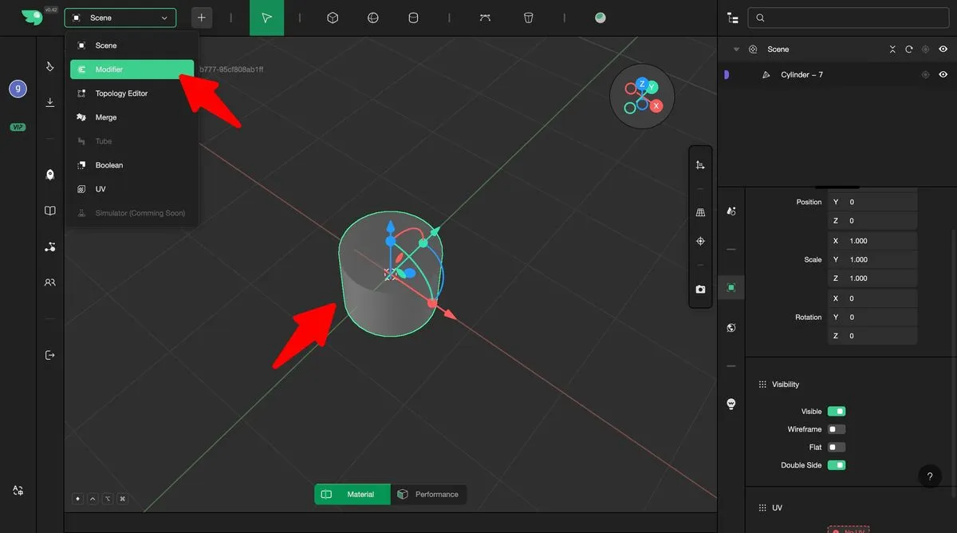957x533 pixels.
Task: Open the rocket icon in left sidebar
Action: point(50,175)
